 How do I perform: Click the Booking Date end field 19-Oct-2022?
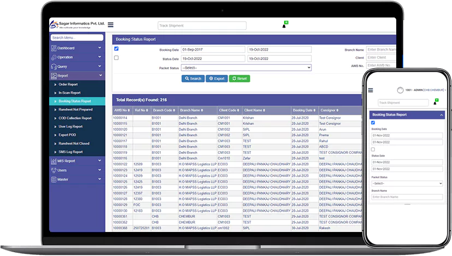coord(279,50)
